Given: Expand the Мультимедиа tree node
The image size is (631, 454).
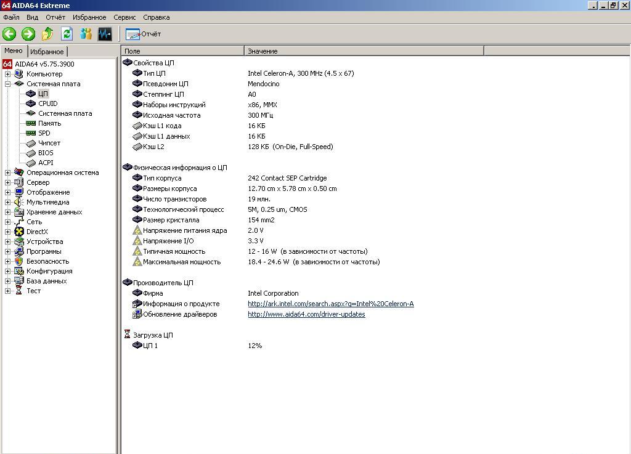Looking at the screenshot, I should [7, 202].
